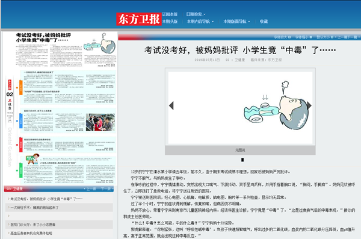Open the 订阅本报 link
361x239 pixels.
(170, 14)
